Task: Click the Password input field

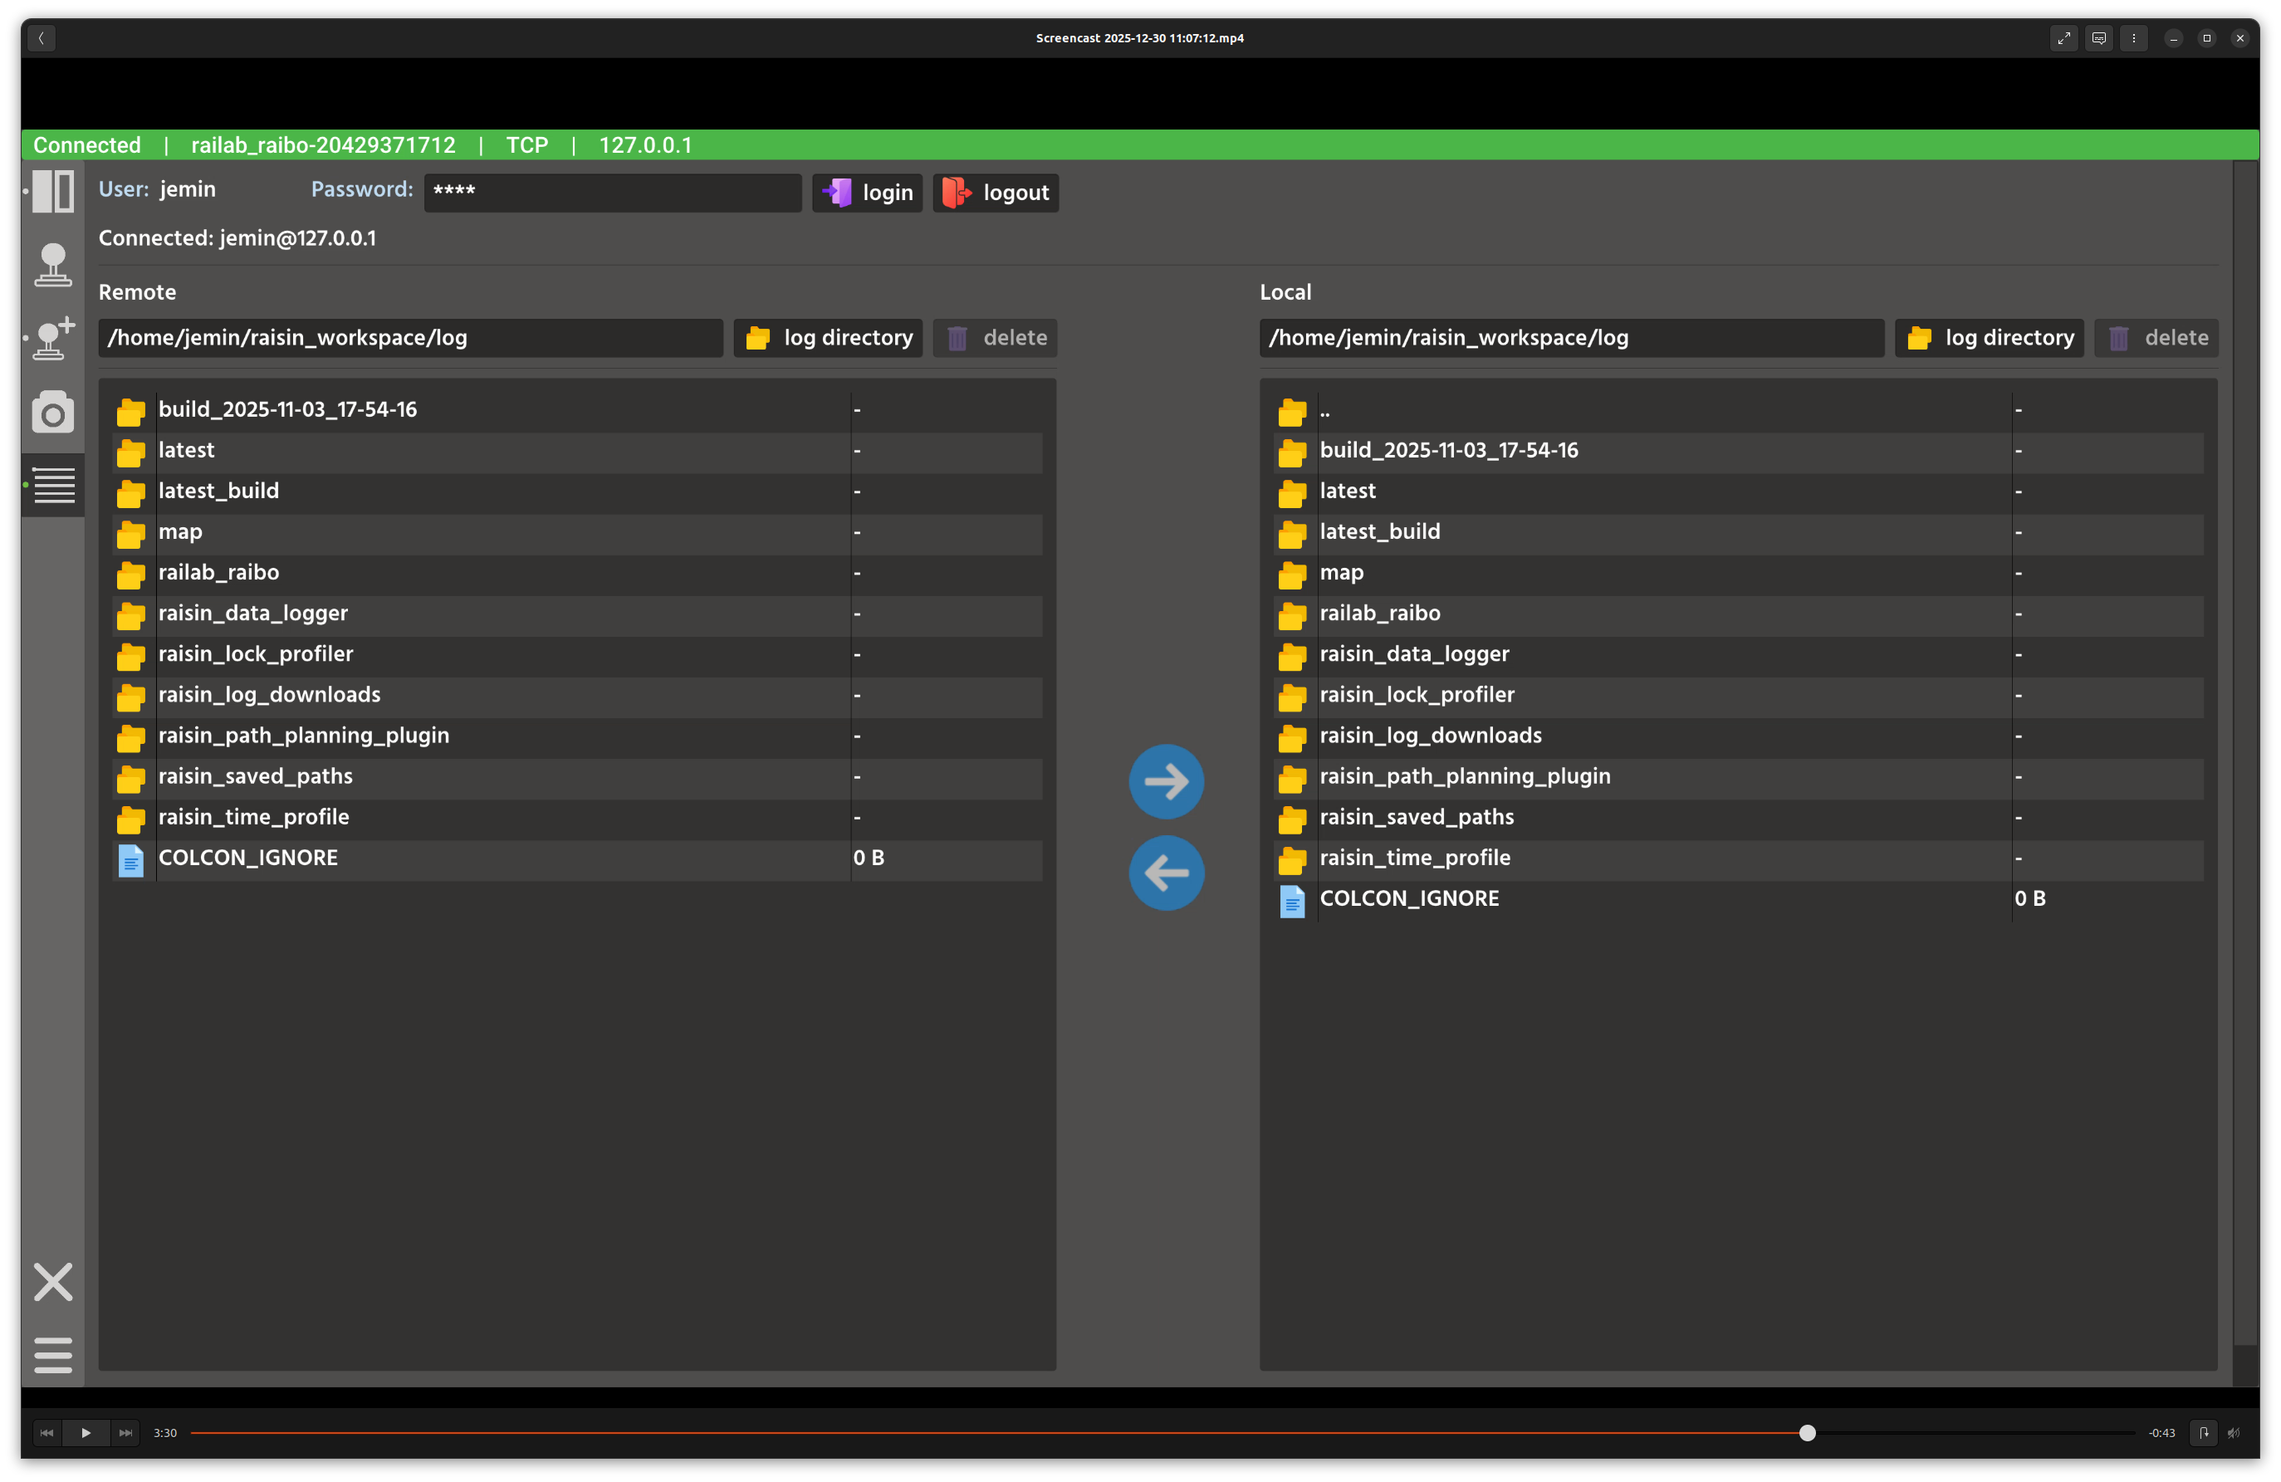Action: (x=613, y=193)
